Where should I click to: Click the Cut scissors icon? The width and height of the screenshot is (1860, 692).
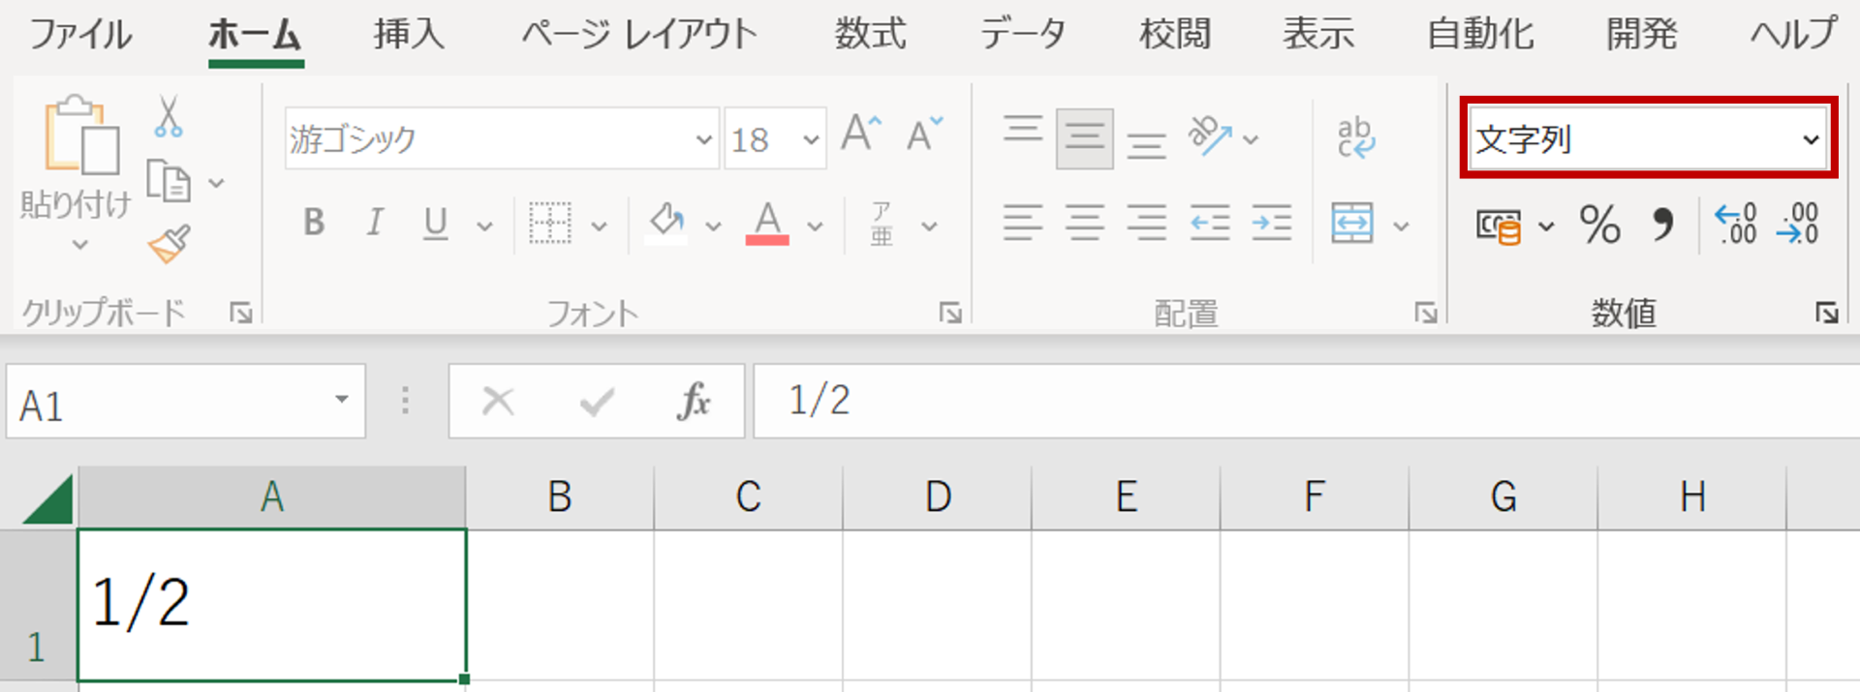pos(169,116)
